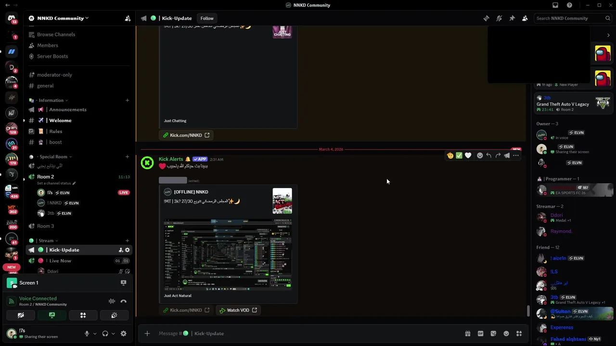Open microphone input options chevron

[95, 334]
